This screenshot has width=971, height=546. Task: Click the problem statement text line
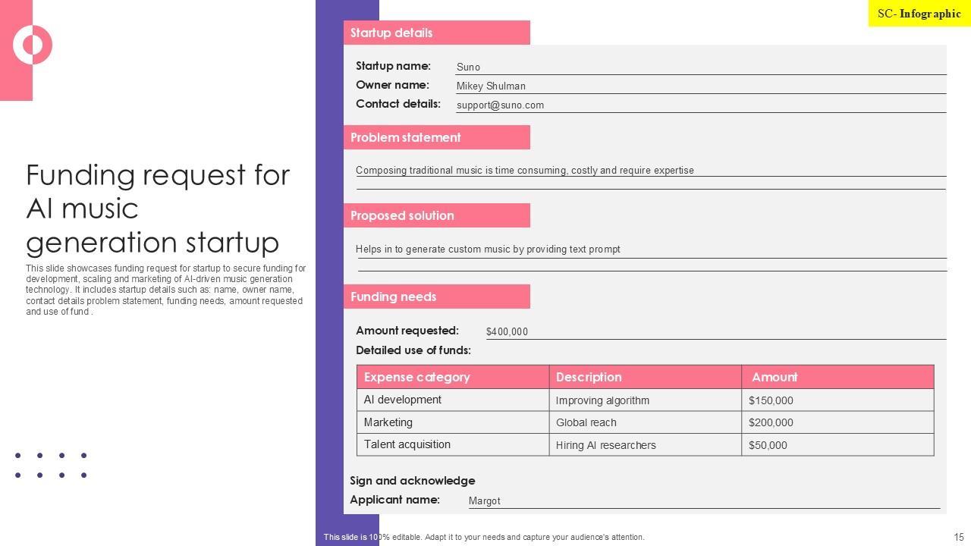525,171
